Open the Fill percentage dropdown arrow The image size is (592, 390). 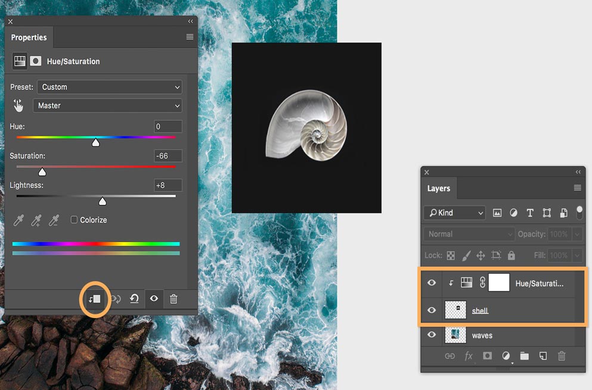tap(577, 255)
